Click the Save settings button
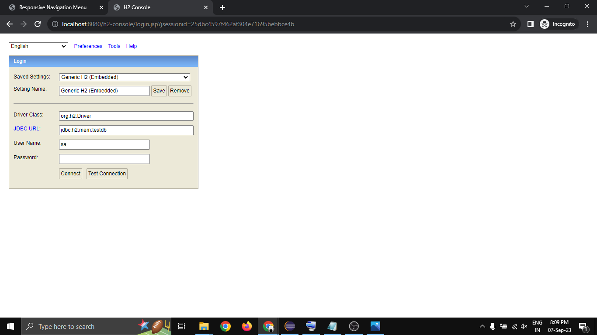The height and width of the screenshot is (335, 597). coord(159,91)
